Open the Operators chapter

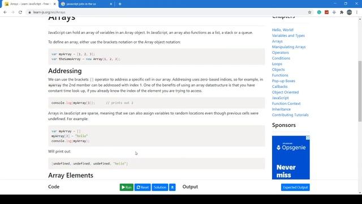pyautogui.click(x=281, y=53)
